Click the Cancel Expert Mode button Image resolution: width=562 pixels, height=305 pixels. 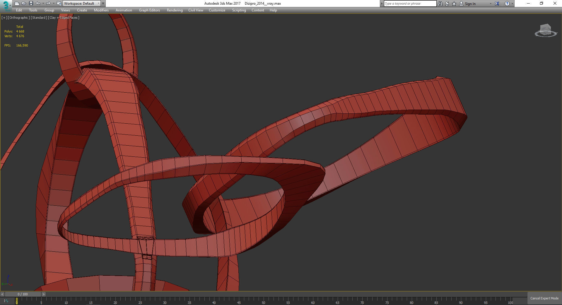coord(544,298)
